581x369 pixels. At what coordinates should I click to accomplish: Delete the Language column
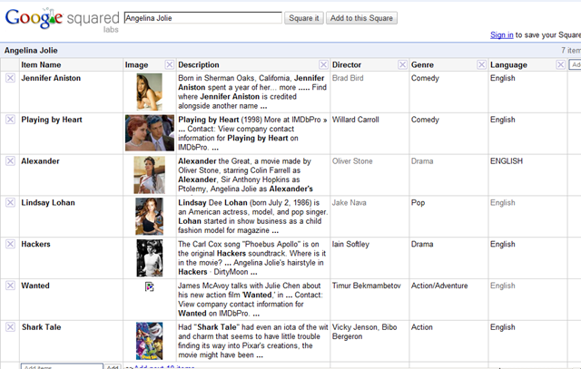coord(561,64)
